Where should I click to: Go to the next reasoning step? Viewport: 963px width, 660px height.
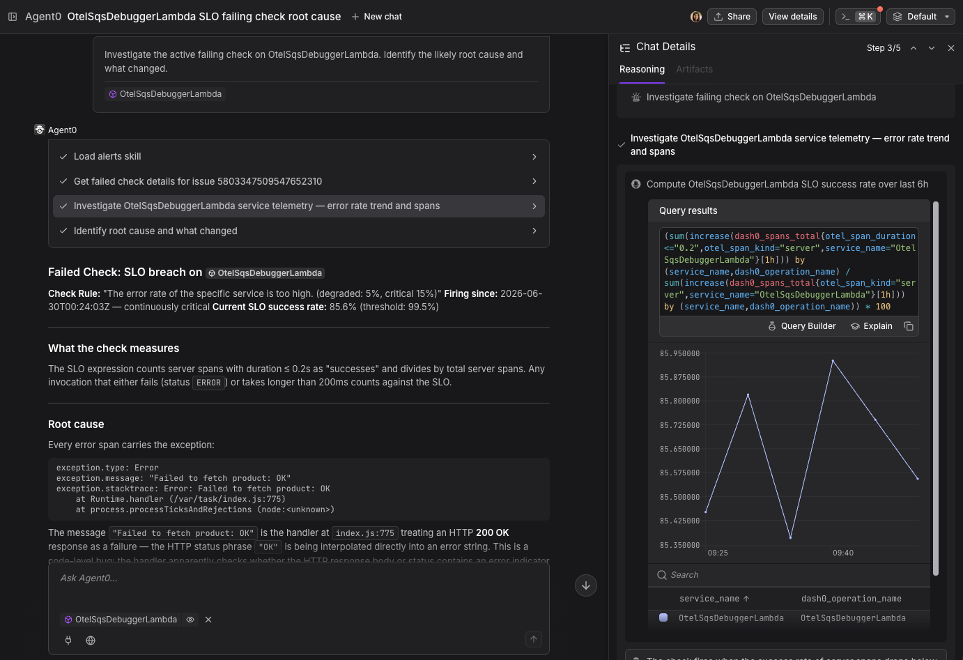[932, 48]
